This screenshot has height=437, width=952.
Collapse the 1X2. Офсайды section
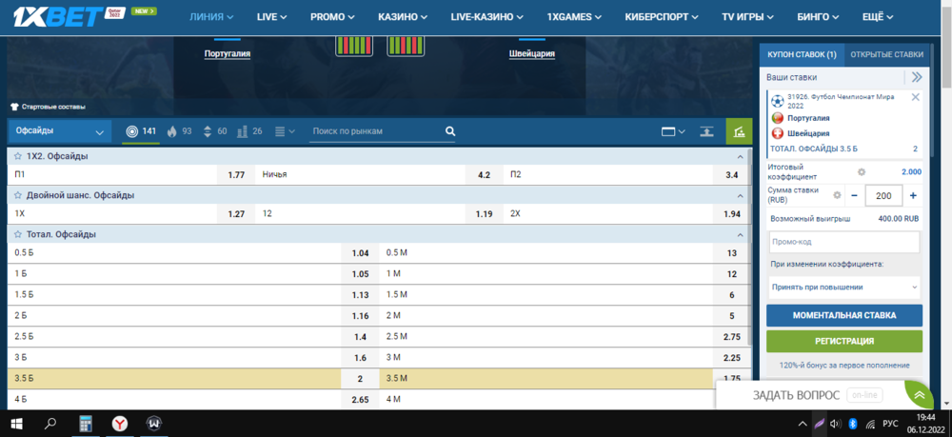click(x=740, y=156)
